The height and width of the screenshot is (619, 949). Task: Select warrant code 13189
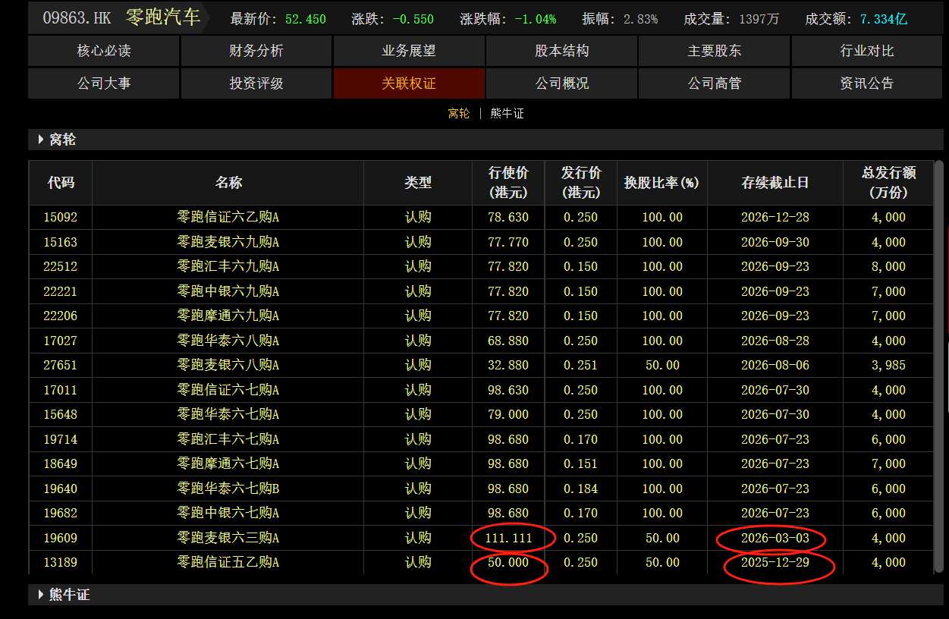point(61,562)
